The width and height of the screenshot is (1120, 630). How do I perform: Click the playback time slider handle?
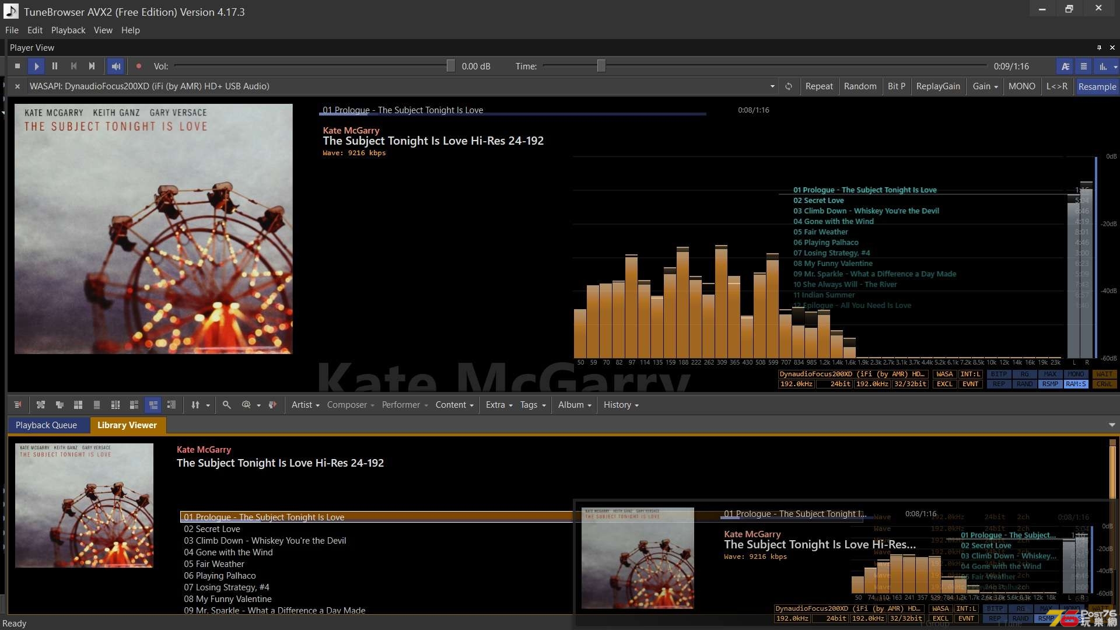click(601, 66)
